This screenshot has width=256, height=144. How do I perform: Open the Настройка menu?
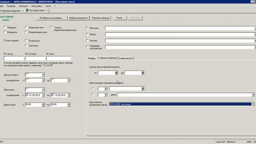(x=36, y=6)
